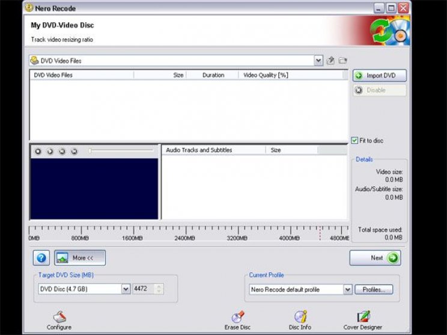Screen dimensions: 447x335
Task: Click the blue help question mark button
Action: [41, 258]
